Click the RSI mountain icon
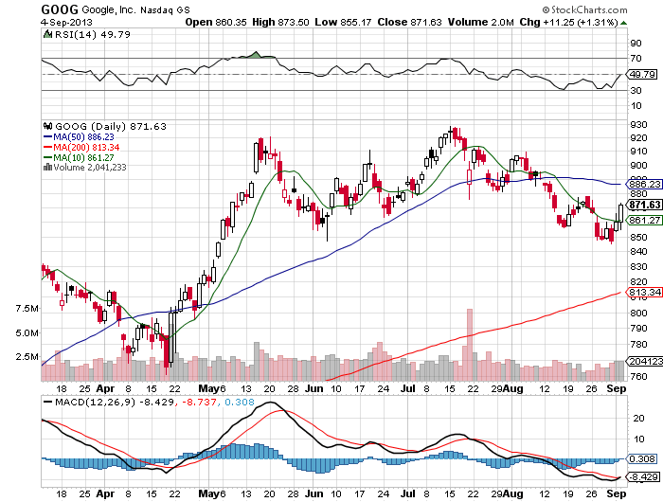The image size is (663, 502). [x=47, y=34]
